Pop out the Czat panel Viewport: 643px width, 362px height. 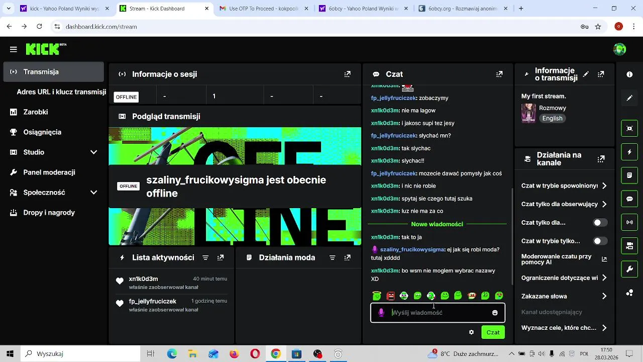[499, 74]
